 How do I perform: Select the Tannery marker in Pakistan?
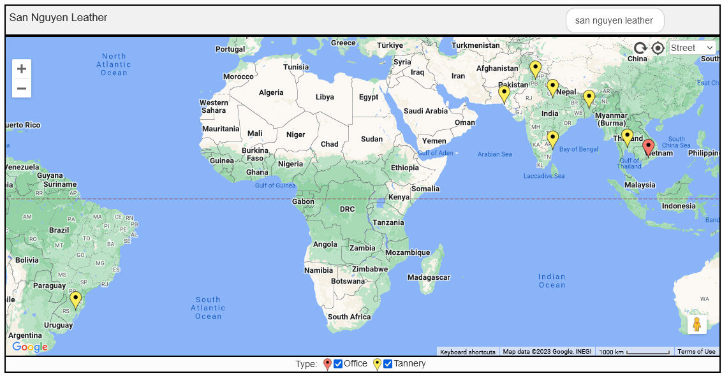pyautogui.click(x=505, y=94)
